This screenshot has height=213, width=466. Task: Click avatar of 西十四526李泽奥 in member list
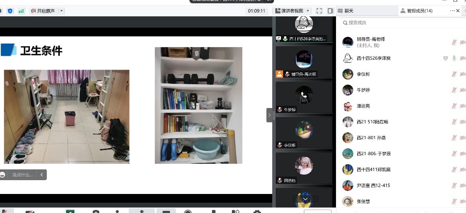point(348,58)
